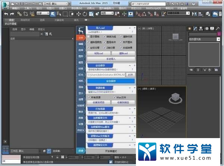This screenshot has width=224, height=166.
Task: Click the deer logo in plugin panel
Action: [x=81, y=30]
